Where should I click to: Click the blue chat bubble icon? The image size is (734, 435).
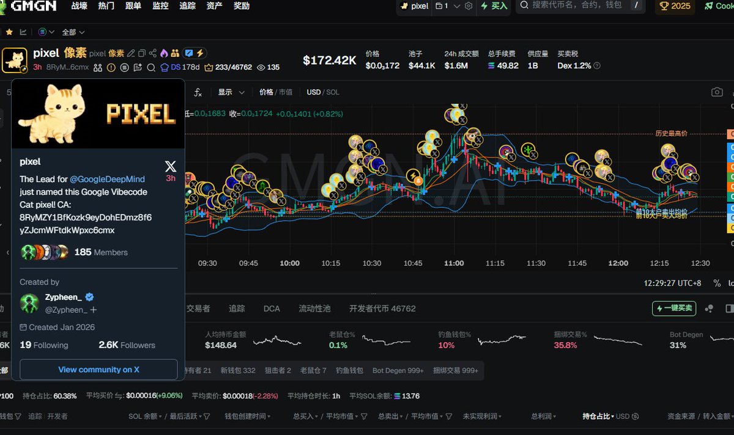coord(189,53)
